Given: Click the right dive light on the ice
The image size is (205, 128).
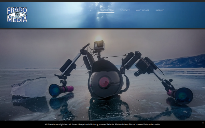Looking at the screenshot, I should pyautogui.click(x=180, y=96).
